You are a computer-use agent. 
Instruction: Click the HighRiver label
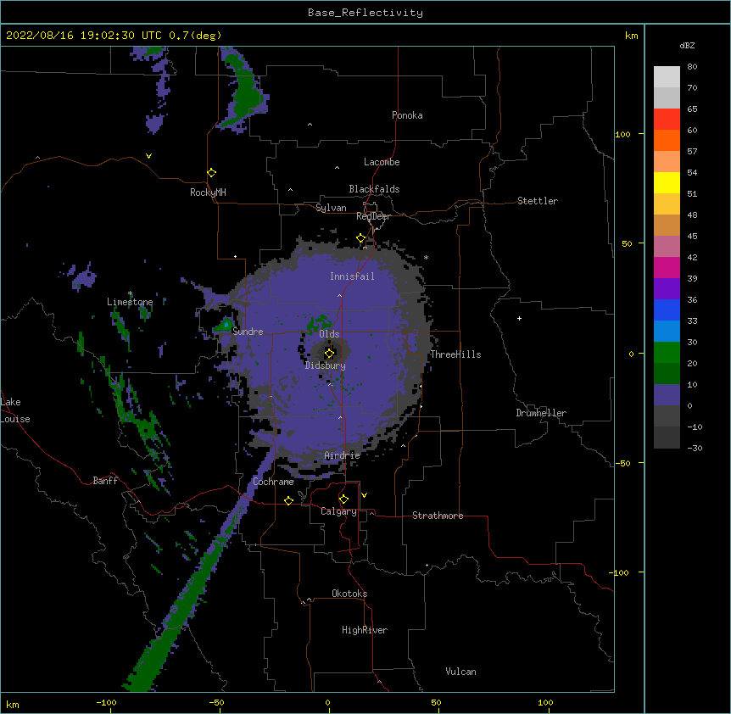coord(365,630)
